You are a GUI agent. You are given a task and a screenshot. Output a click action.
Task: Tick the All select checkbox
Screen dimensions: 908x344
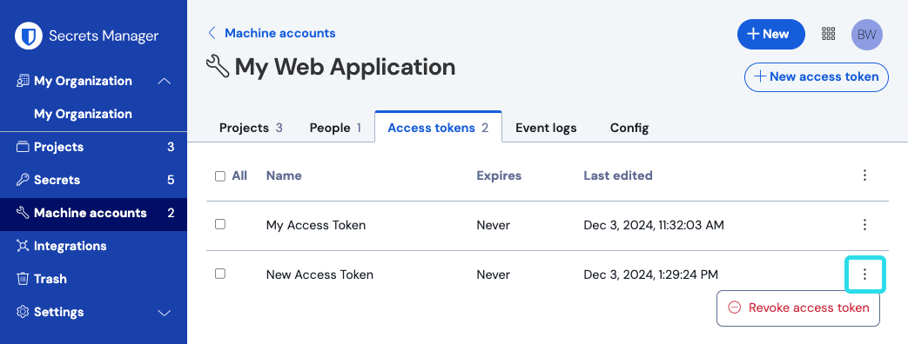(220, 175)
